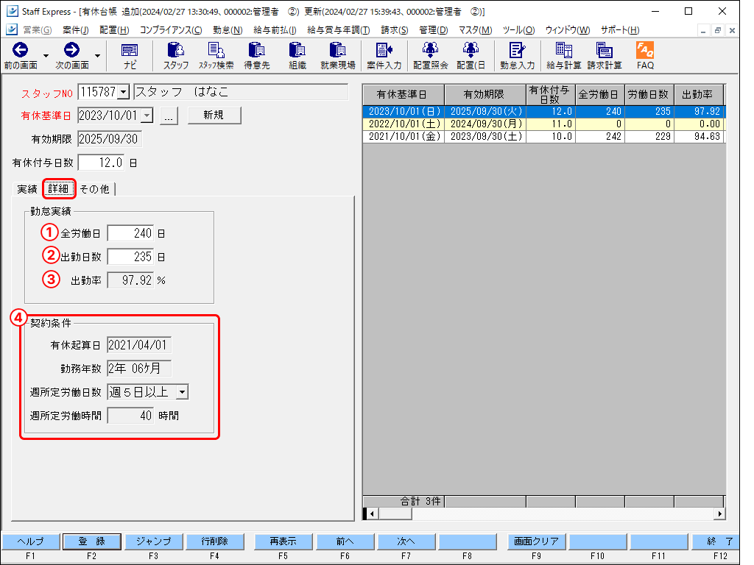Switch to the 詳細 tab
Screen dimensions: 754x565
click(x=59, y=189)
